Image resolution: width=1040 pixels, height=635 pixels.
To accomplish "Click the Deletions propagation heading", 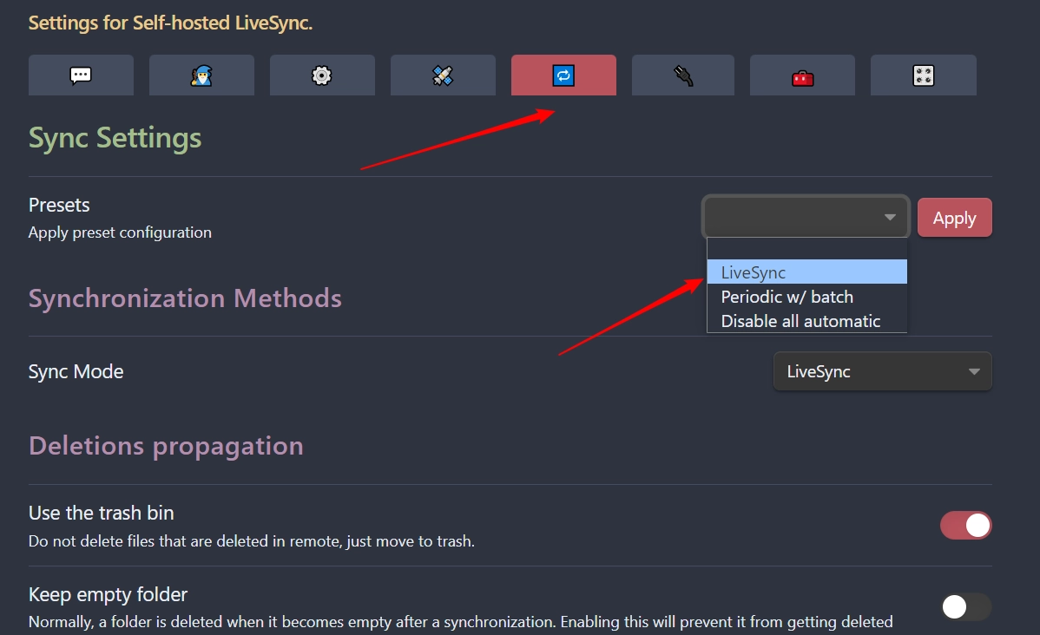I will [x=166, y=446].
